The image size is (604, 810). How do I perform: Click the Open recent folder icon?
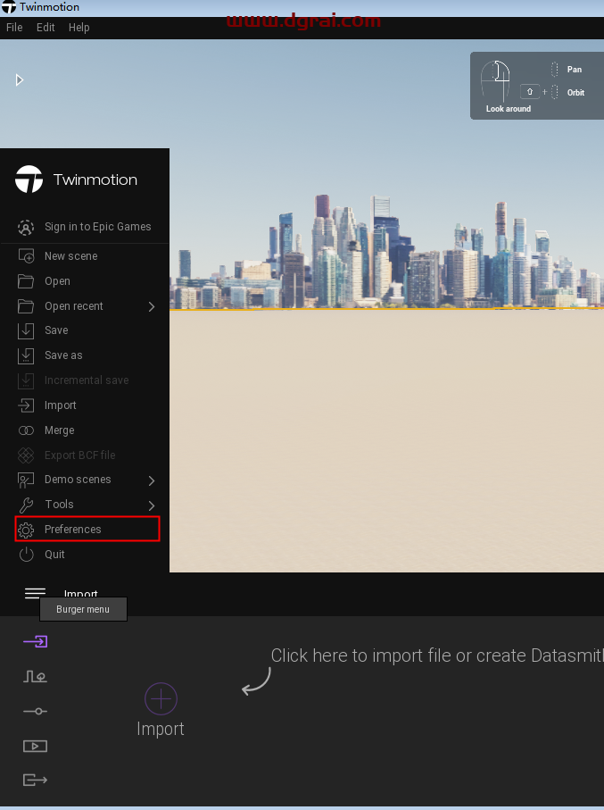(26, 306)
